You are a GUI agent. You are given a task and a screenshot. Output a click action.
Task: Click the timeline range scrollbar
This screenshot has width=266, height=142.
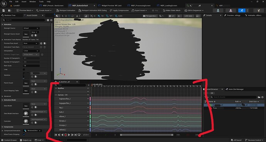[146, 135]
